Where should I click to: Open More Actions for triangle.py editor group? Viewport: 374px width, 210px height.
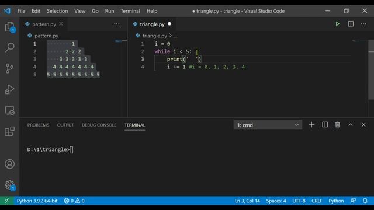pyautogui.click(x=363, y=24)
